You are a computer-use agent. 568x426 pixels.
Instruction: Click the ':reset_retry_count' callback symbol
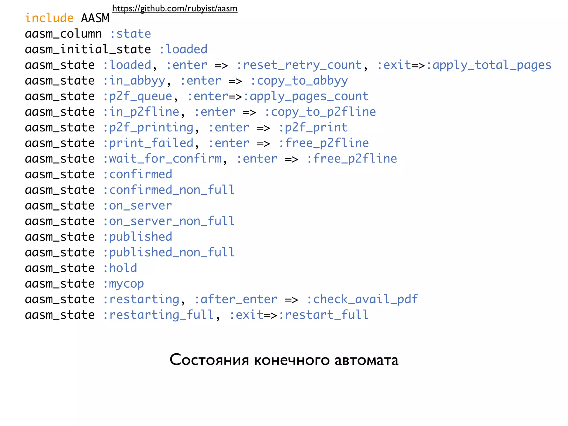click(x=299, y=65)
